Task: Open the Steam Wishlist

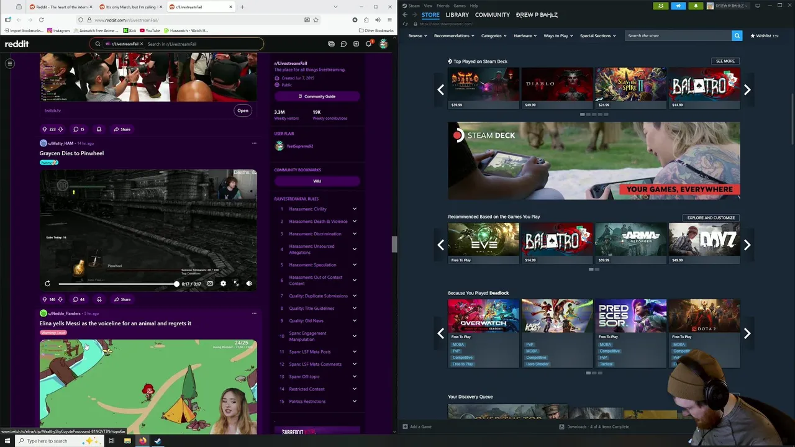Action: [x=765, y=36]
